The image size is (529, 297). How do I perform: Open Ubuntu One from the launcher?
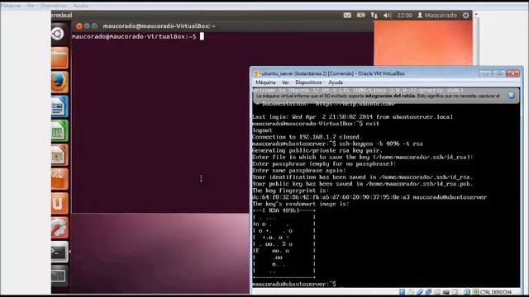click(60, 204)
